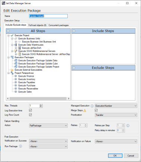Image resolution: width=141 pixels, height=162 pixels.
Task: Click the Retries stepper arrows
Action: click(86, 126)
